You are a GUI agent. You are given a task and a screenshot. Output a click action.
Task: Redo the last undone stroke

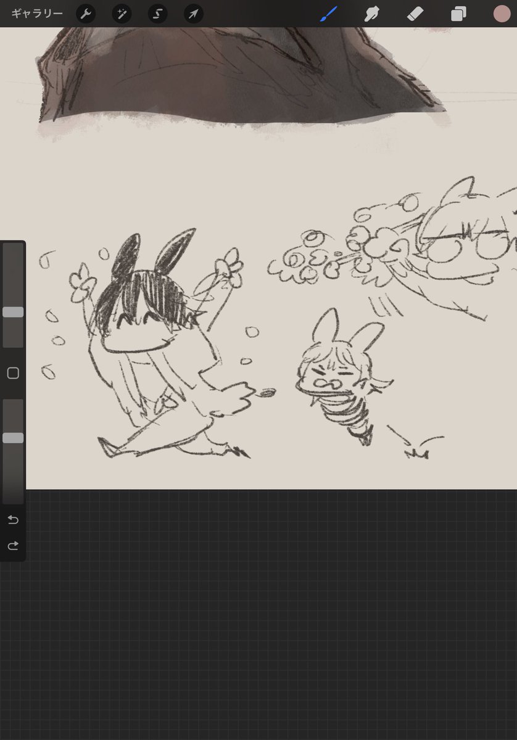click(x=13, y=546)
